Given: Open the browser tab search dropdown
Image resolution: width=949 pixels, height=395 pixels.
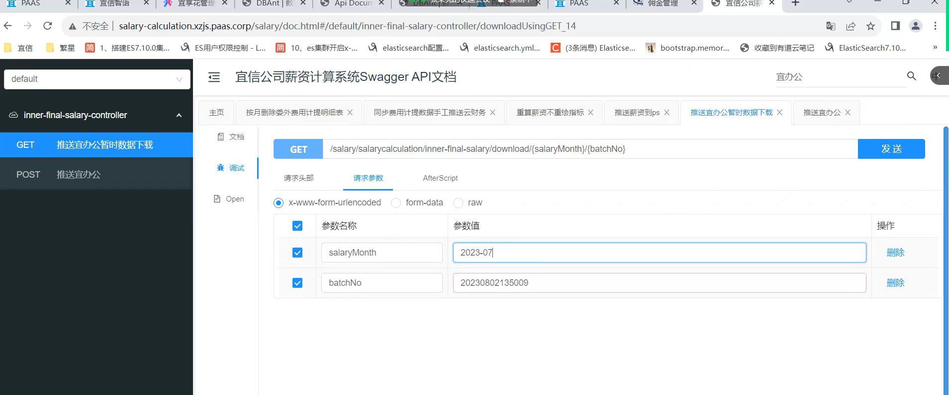Looking at the screenshot, I should tap(849, 2).
